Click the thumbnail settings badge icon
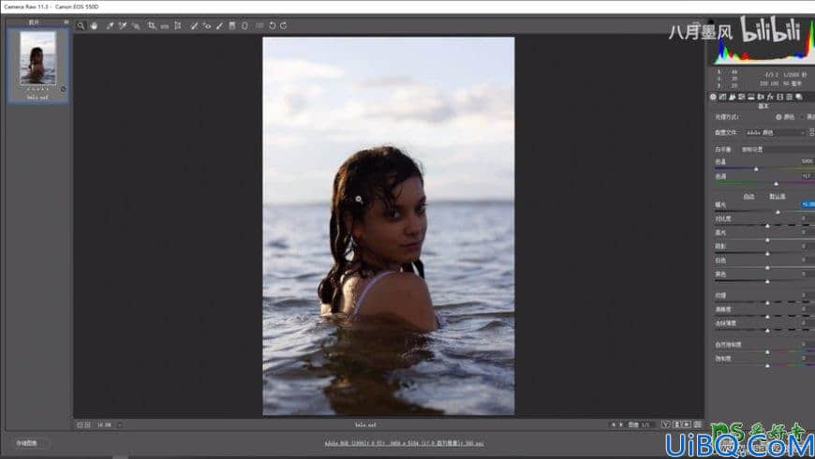Image resolution: width=815 pixels, height=459 pixels. tap(64, 89)
